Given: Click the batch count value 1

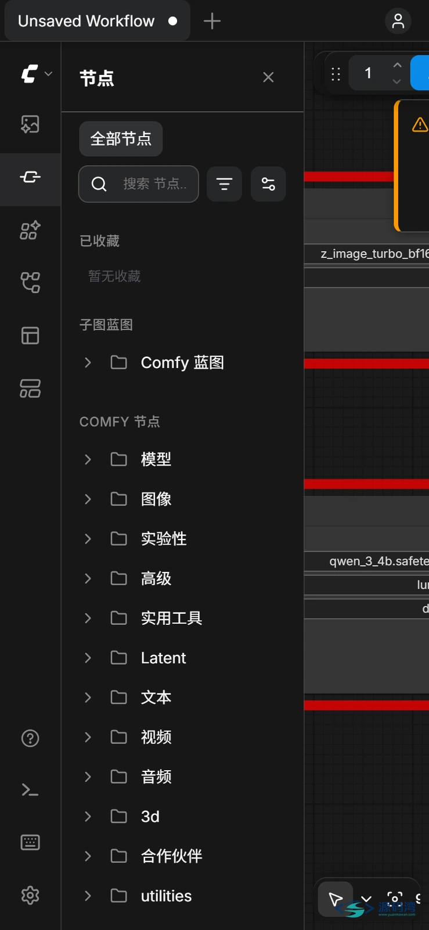Looking at the screenshot, I should 368,73.
